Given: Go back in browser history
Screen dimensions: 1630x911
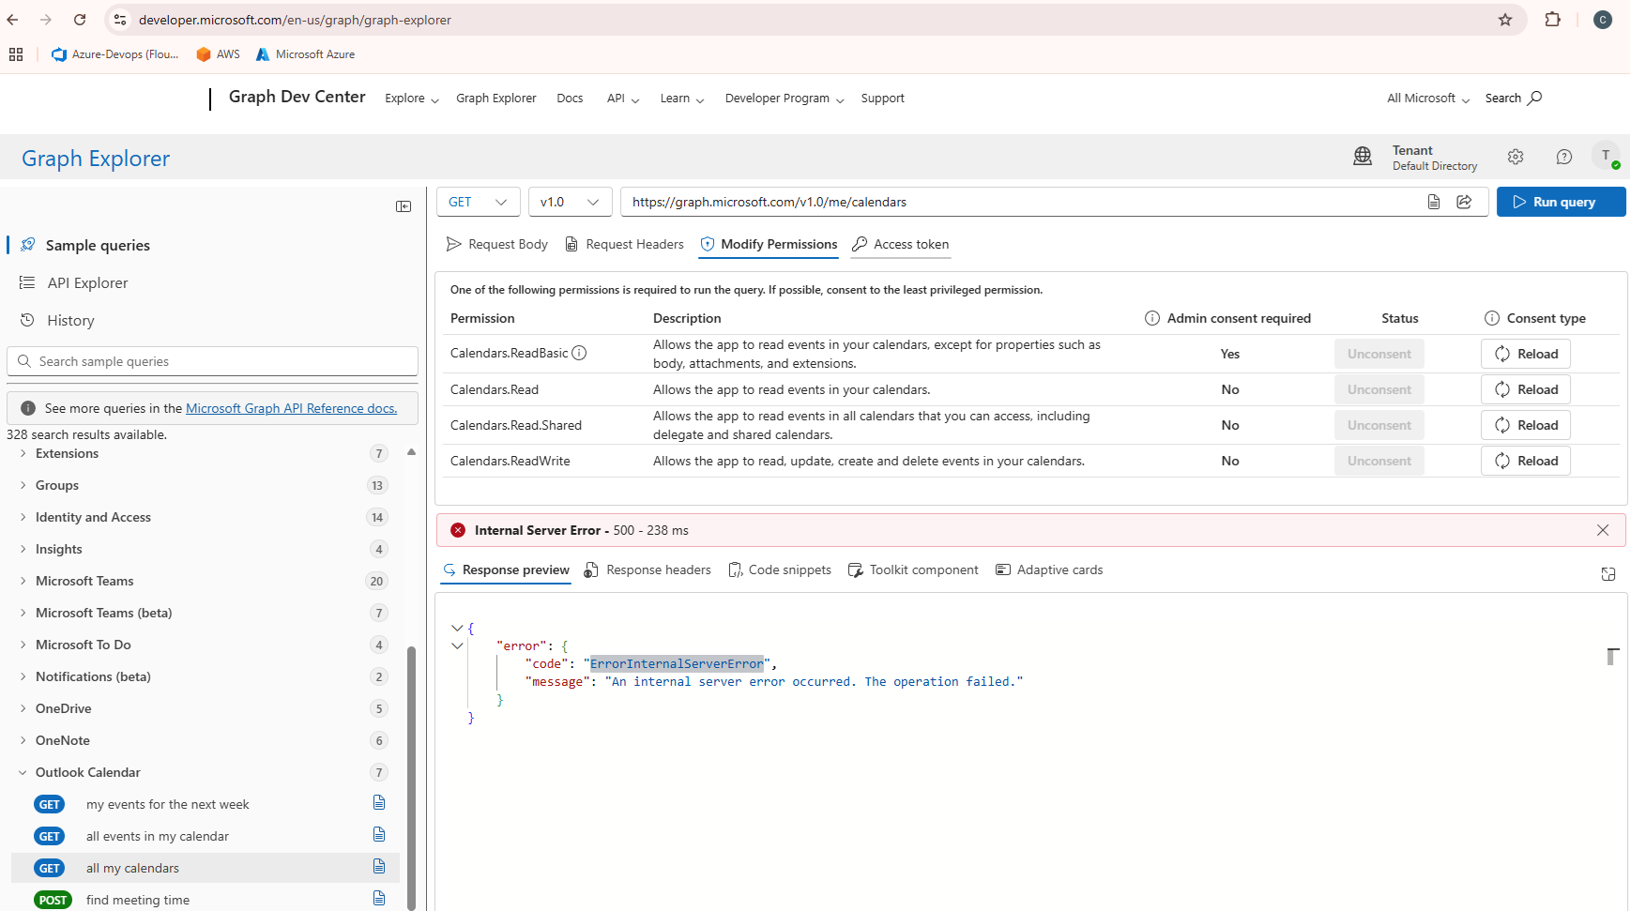Looking at the screenshot, I should click(12, 20).
